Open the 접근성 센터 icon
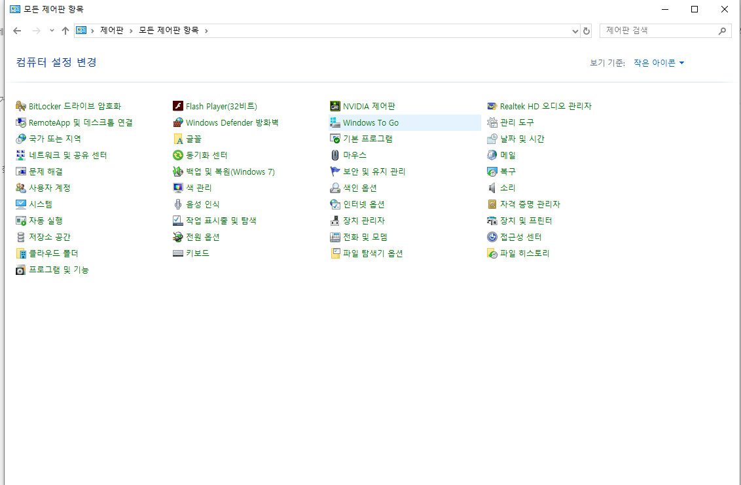741x485 pixels. [492, 237]
